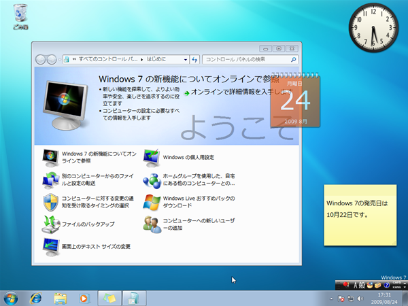The width and height of the screenshot is (408, 306).
Task: Click the Back navigation button
Action: (x=40, y=60)
